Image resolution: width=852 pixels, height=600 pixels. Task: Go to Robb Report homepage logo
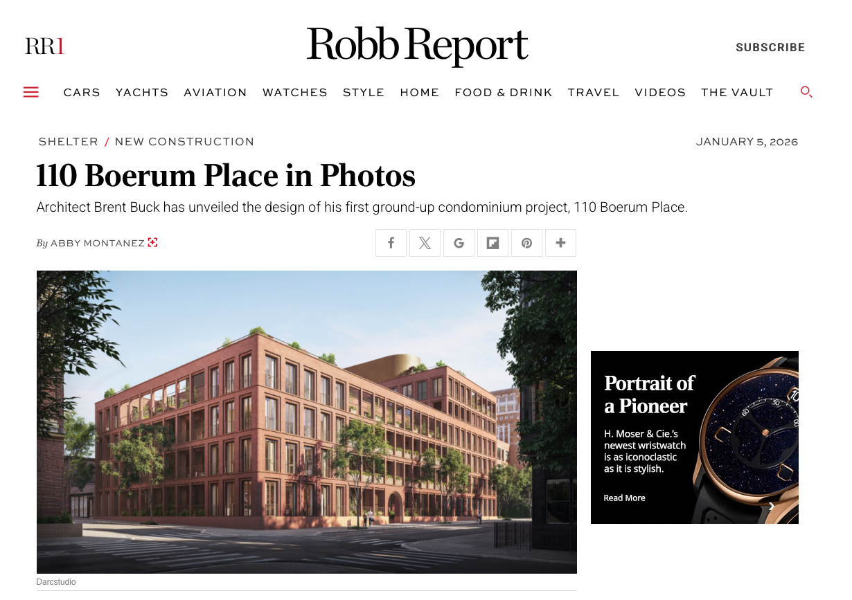(418, 46)
